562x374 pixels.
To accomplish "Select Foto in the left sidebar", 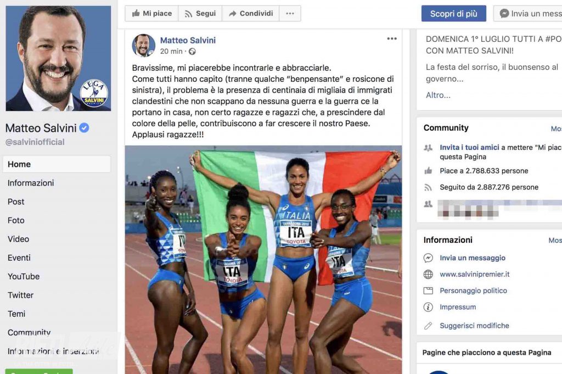I will tap(16, 221).
